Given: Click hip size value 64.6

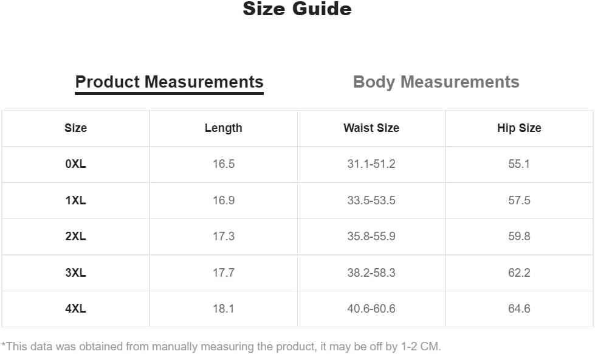Looking at the screenshot, I should coord(519,308).
